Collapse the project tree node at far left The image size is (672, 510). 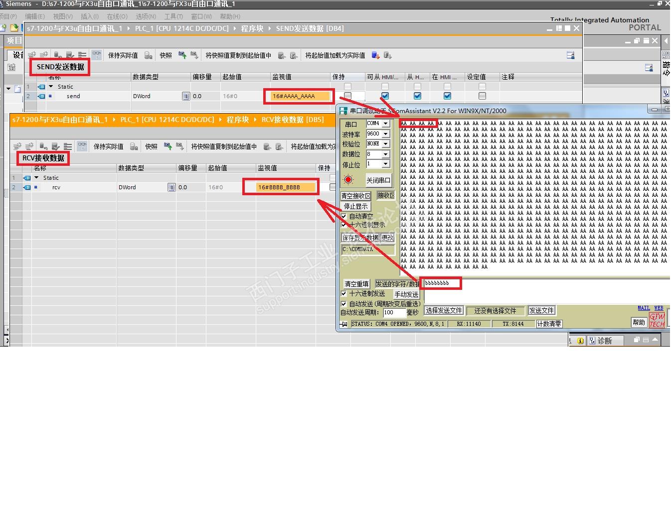click(8, 89)
